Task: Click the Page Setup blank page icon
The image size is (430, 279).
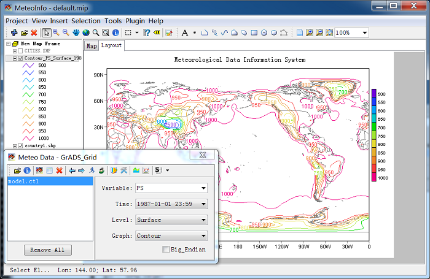Action: coord(300,33)
